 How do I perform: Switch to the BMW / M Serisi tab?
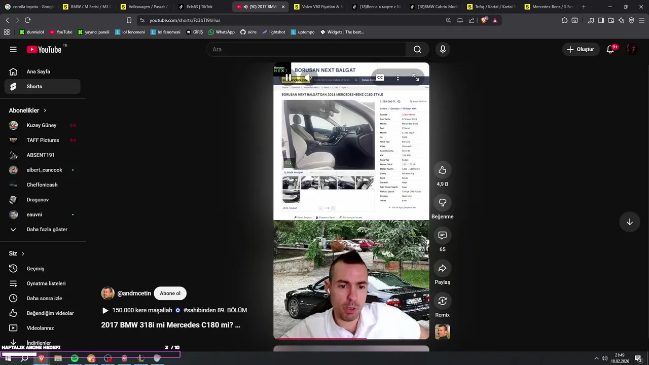pyautogui.click(x=87, y=7)
